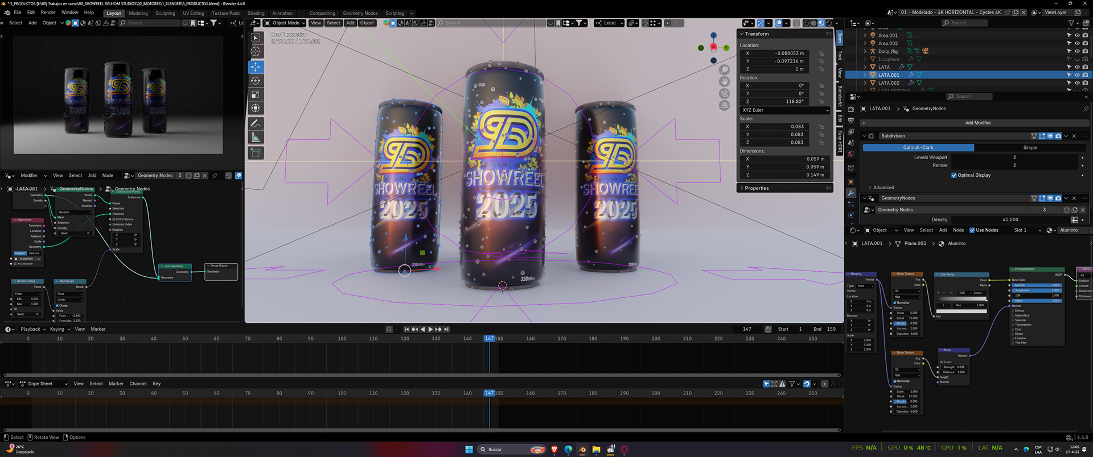The height and width of the screenshot is (457, 1093).
Task: Jump to the timeline start frame
Action: coord(406,329)
